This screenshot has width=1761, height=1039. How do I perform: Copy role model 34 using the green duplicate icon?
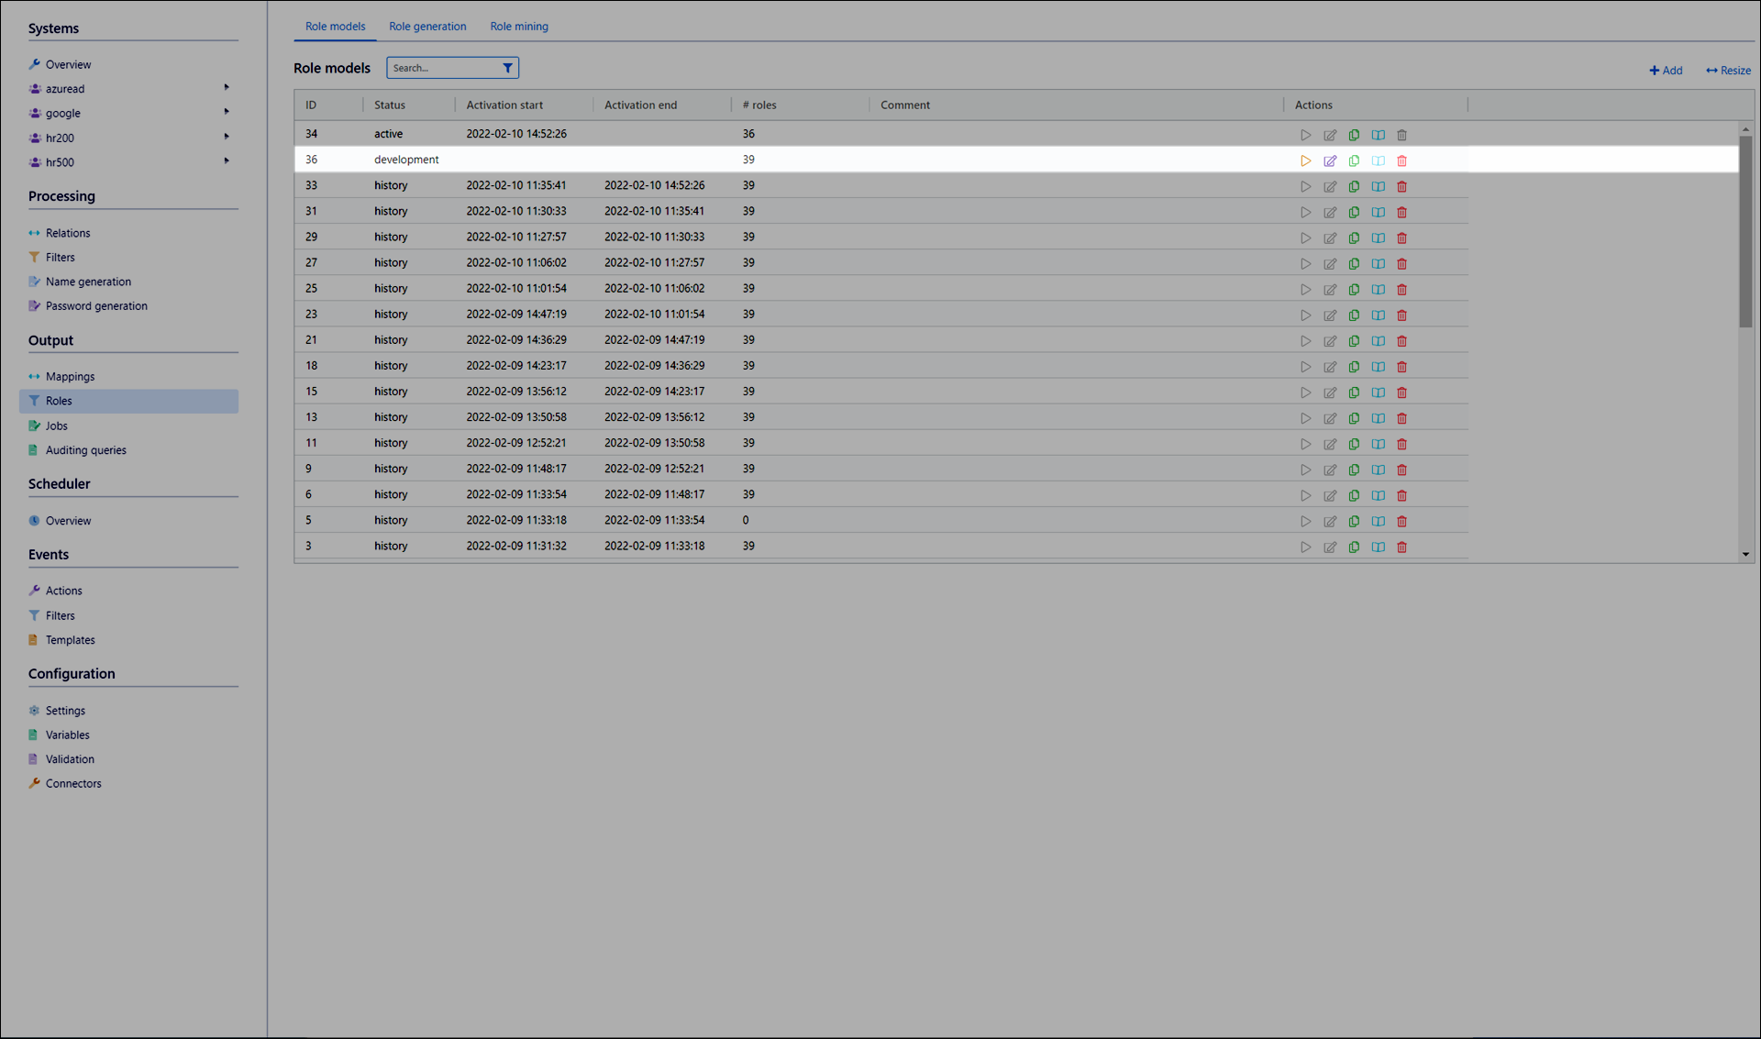point(1354,135)
